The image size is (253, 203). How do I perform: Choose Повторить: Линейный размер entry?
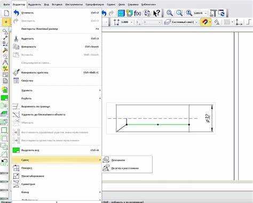57,29
